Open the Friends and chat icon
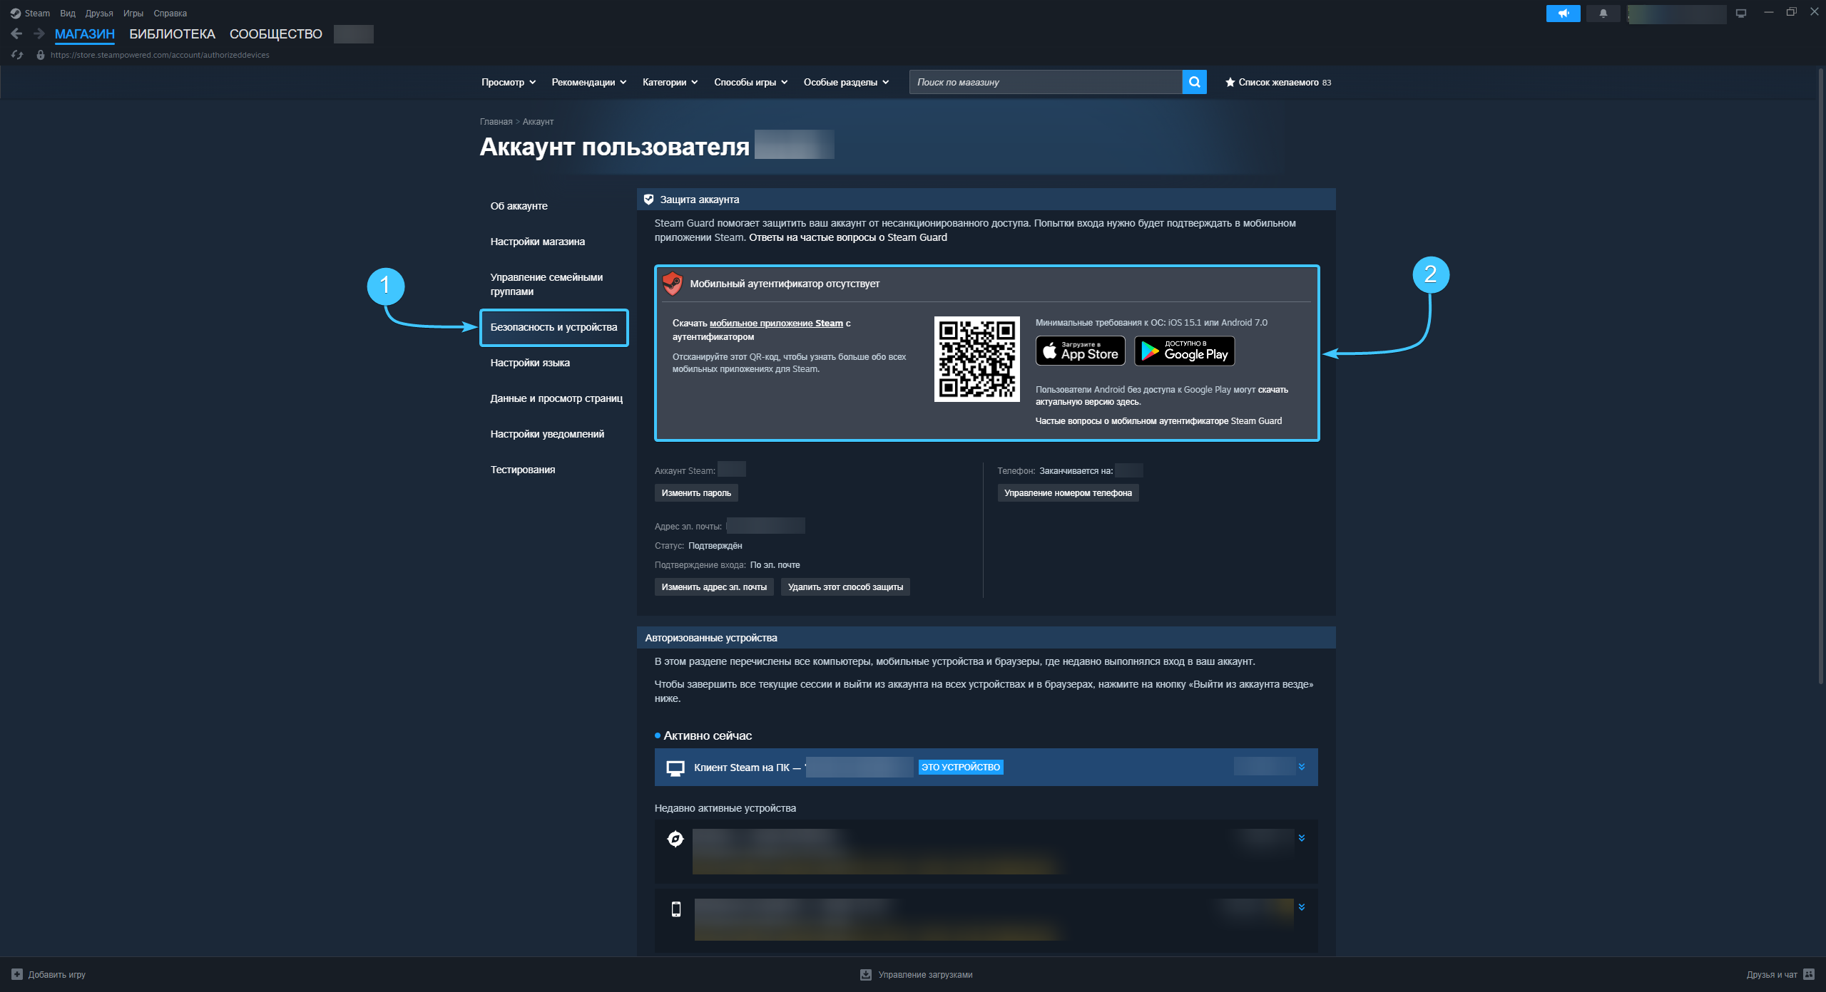The height and width of the screenshot is (992, 1826). (1808, 974)
